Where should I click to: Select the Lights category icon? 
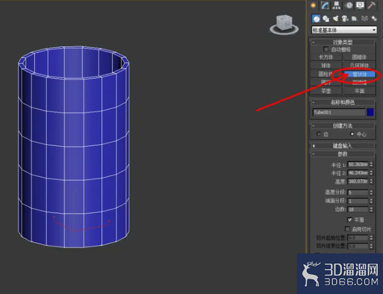tap(335, 18)
